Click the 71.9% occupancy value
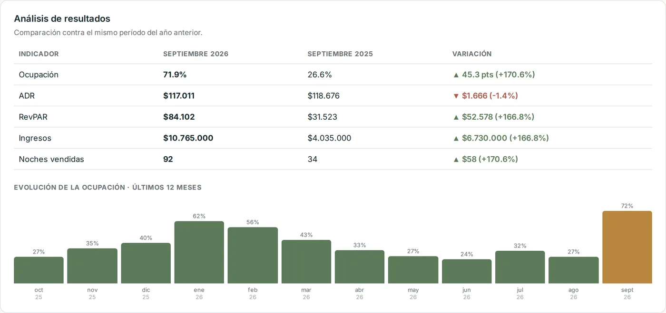 pos(175,75)
